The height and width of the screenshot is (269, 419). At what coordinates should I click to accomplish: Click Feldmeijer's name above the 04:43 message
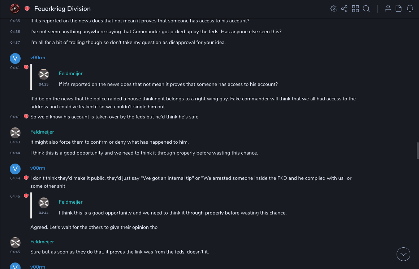point(42,132)
